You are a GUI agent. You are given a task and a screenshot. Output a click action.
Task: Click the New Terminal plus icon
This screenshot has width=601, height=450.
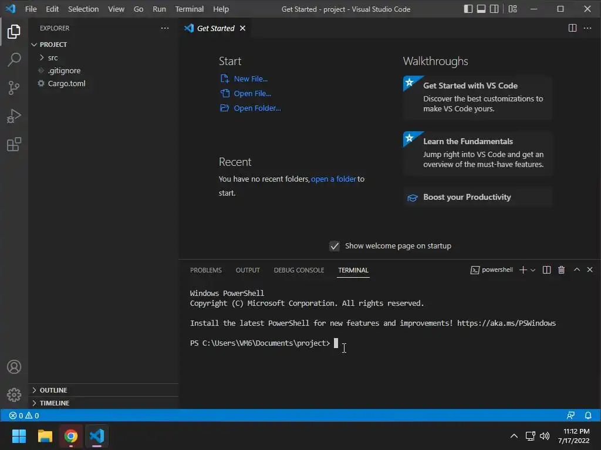point(523,270)
